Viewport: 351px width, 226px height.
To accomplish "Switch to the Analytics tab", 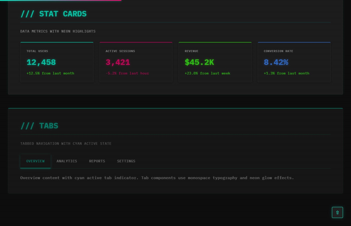I will coord(67,161).
